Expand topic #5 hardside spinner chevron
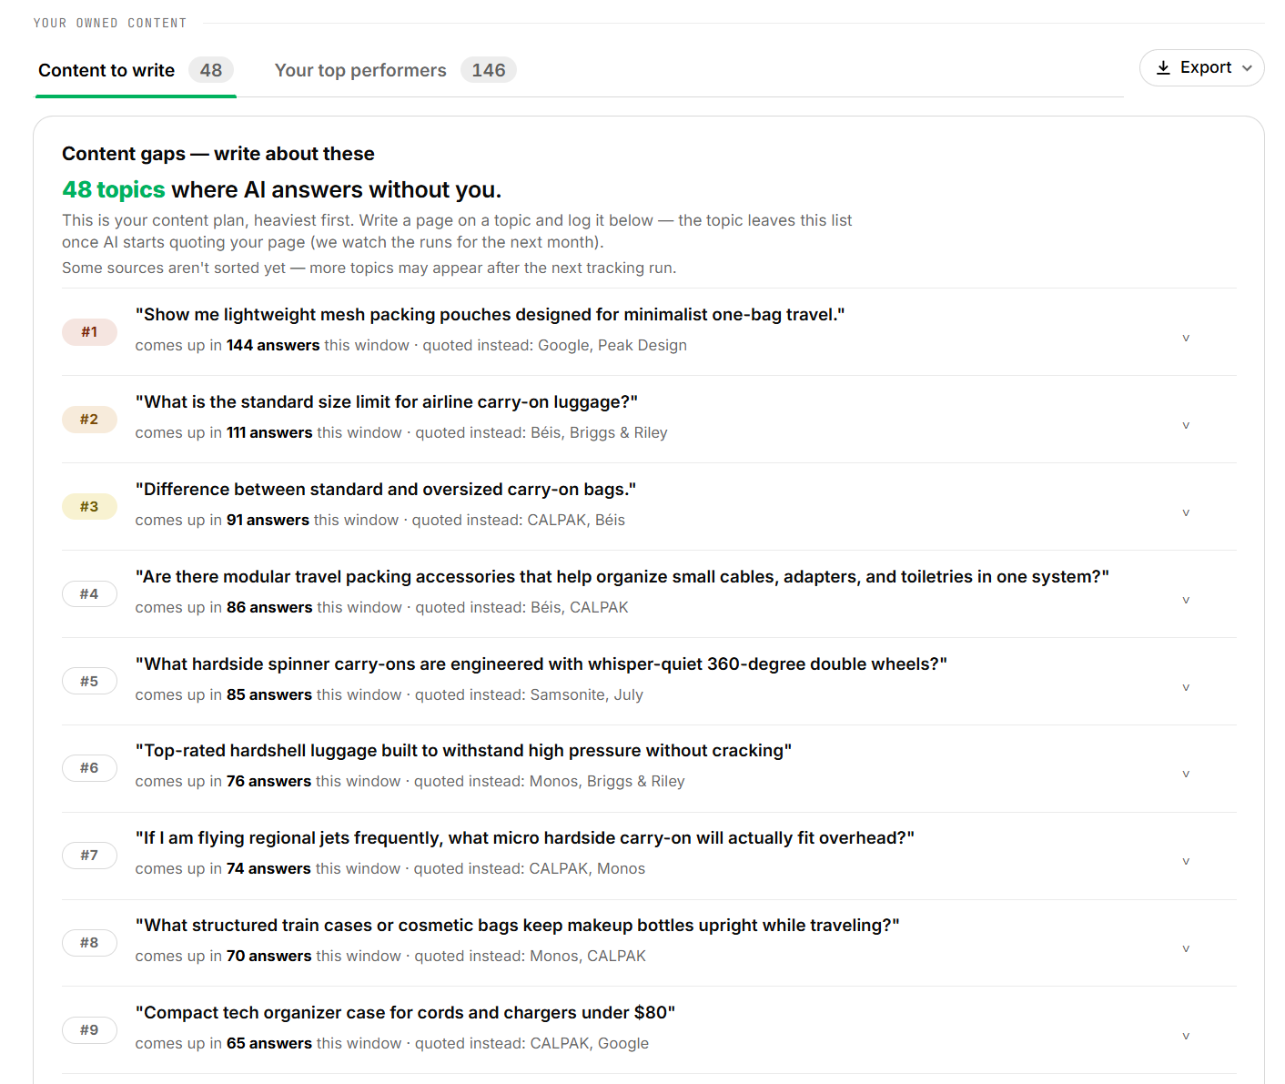Image resolution: width=1285 pixels, height=1084 pixels. (1186, 687)
